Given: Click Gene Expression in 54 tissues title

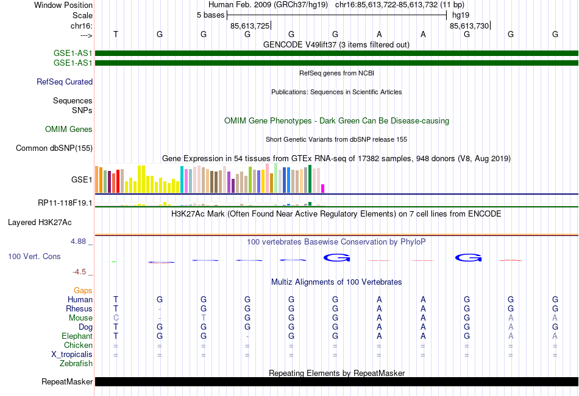Looking at the screenshot, I should 336,159.
